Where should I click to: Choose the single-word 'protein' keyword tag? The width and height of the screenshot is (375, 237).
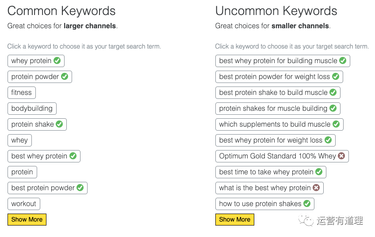(22, 172)
